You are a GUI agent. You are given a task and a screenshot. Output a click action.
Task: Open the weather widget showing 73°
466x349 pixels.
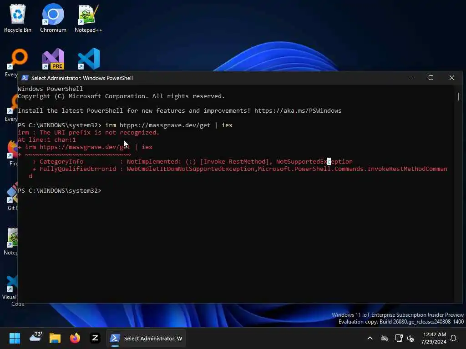click(x=35, y=338)
